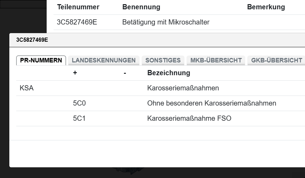Switch to the PR-NUMMERN tab

(x=41, y=60)
